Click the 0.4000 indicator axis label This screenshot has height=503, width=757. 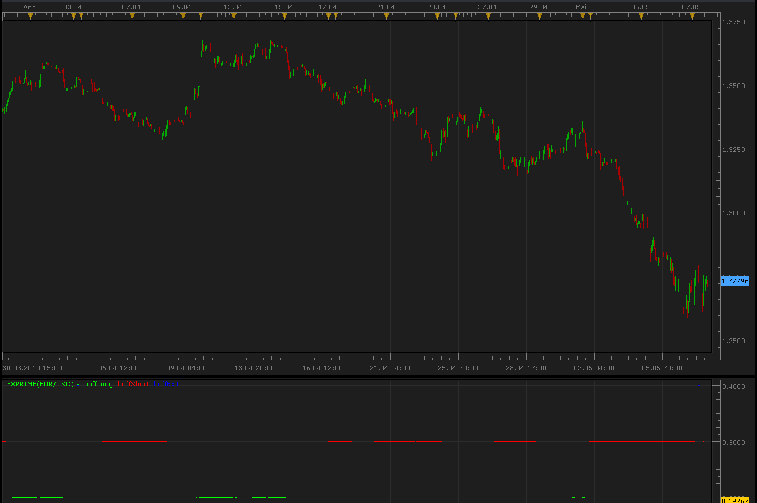733,386
